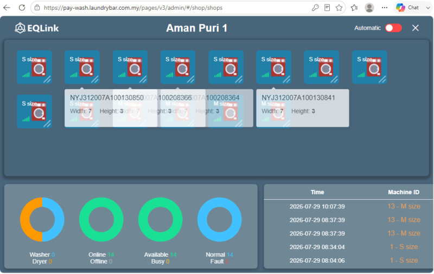
Task: Click the Machine ID column header
Action: 404,192
